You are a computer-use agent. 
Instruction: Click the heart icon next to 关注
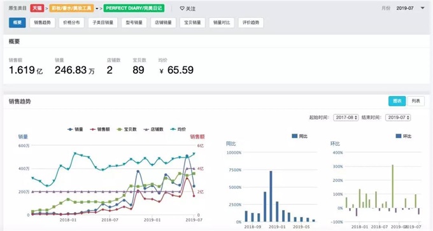pyautogui.click(x=182, y=8)
